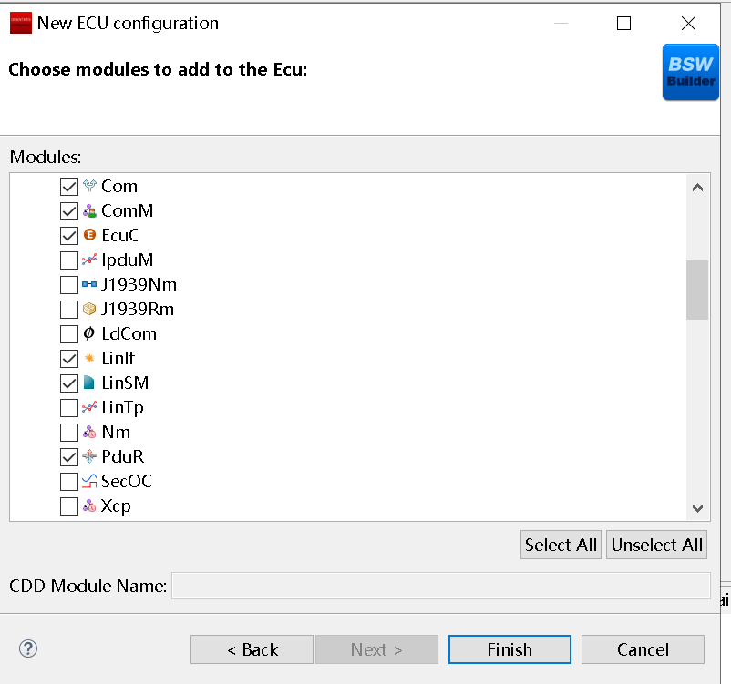
Task: Uncheck the PduR module checkbox
Action: tap(68, 456)
